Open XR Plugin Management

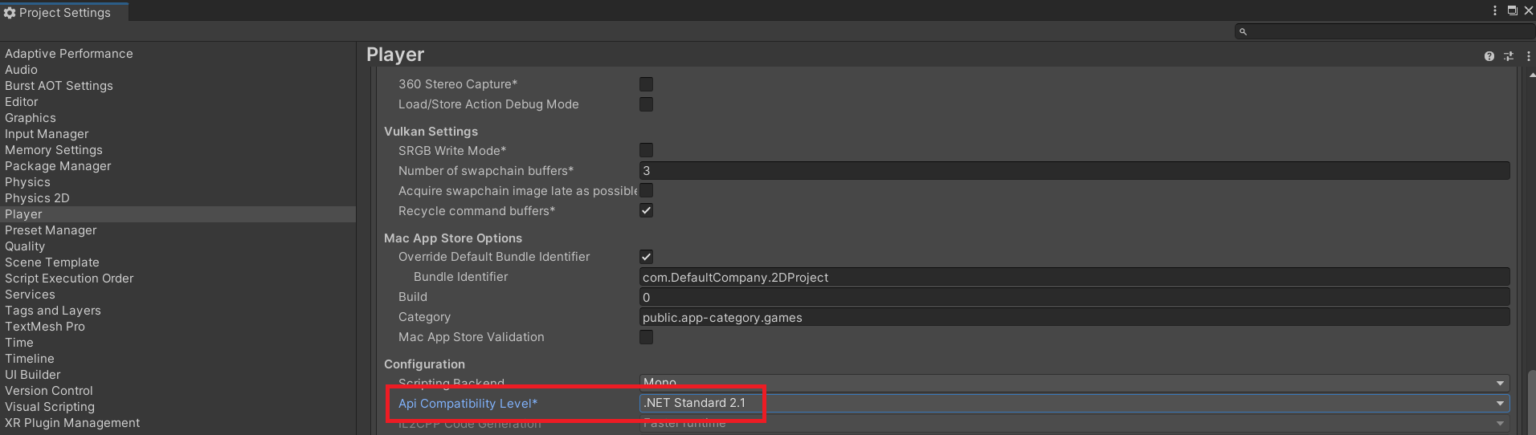(x=72, y=423)
